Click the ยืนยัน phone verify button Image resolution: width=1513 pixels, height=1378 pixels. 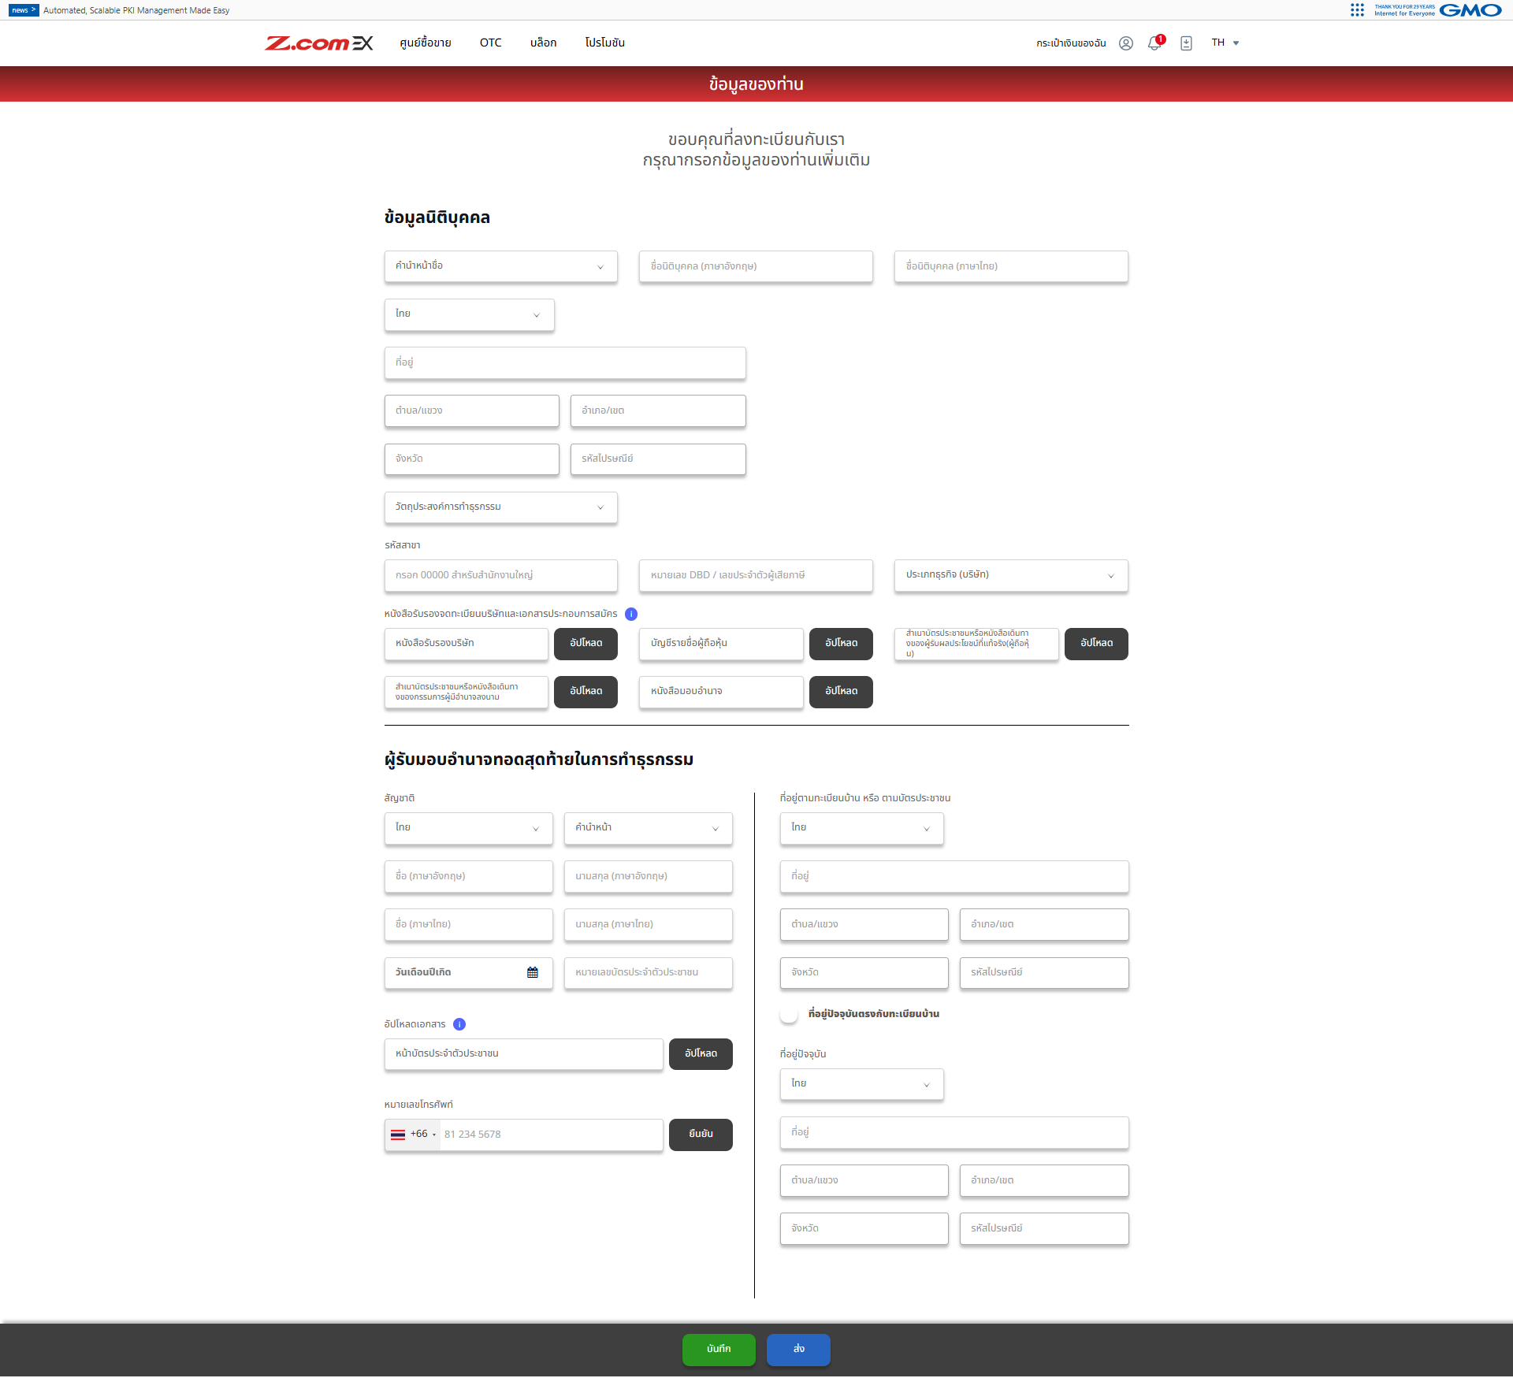click(701, 1135)
